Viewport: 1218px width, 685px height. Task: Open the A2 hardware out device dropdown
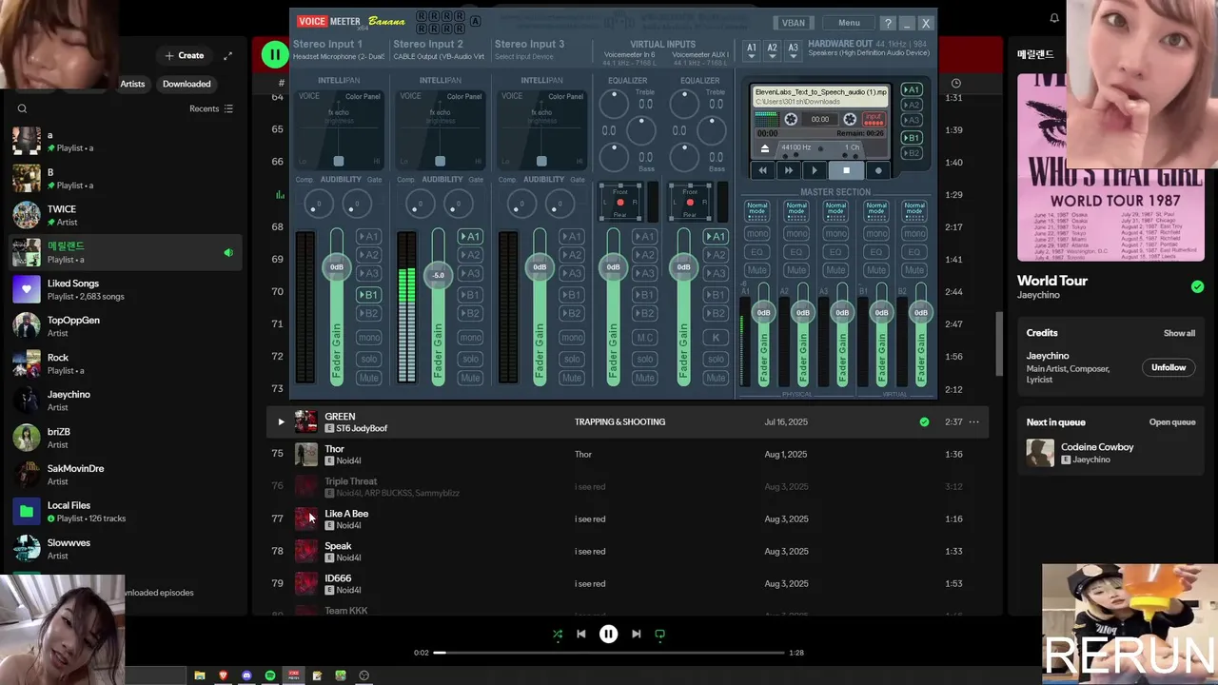point(772,50)
